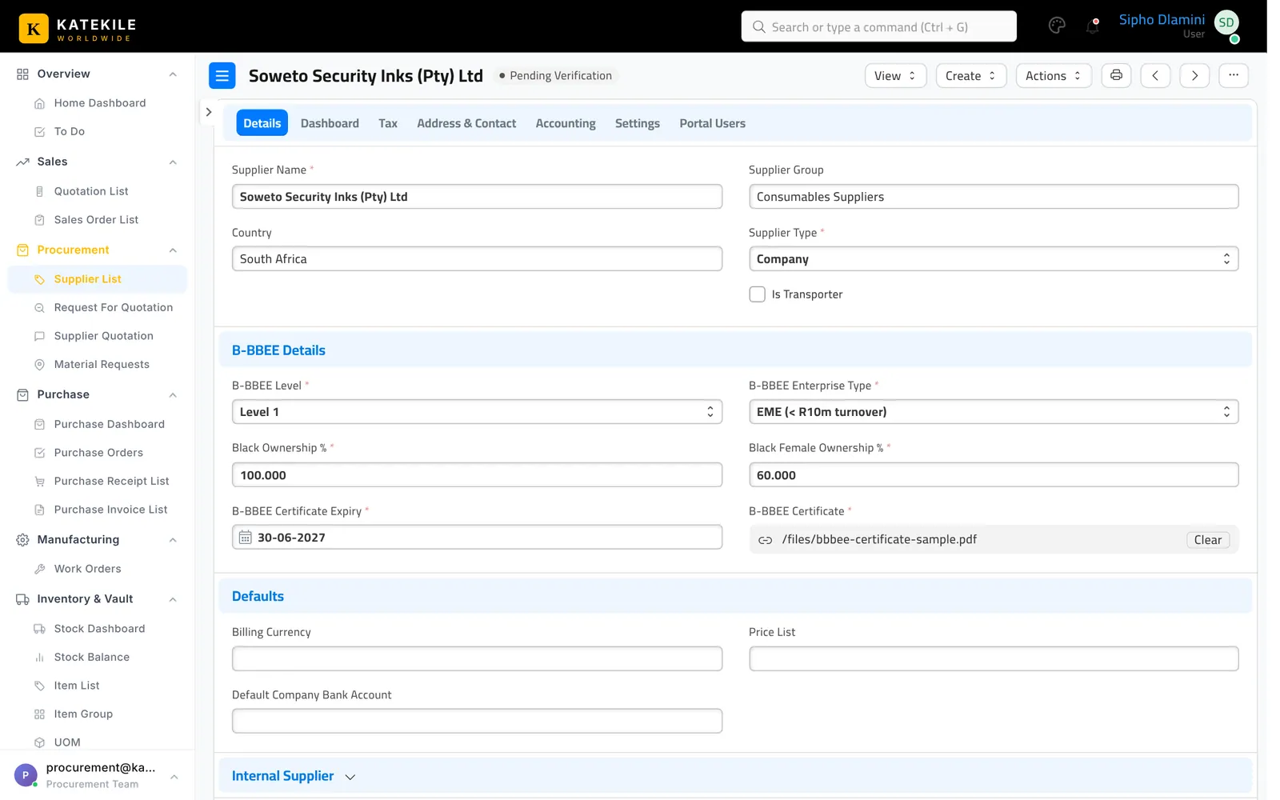The width and height of the screenshot is (1280, 800).
Task: Open Work Orders in sidebar
Action: (88, 569)
